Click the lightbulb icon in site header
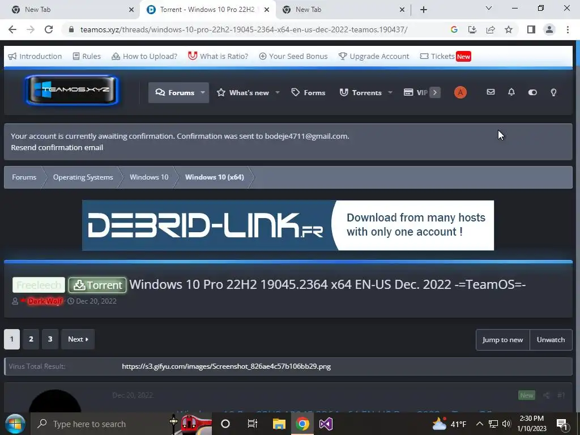This screenshot has width=580, height=435. click(553, 92)
